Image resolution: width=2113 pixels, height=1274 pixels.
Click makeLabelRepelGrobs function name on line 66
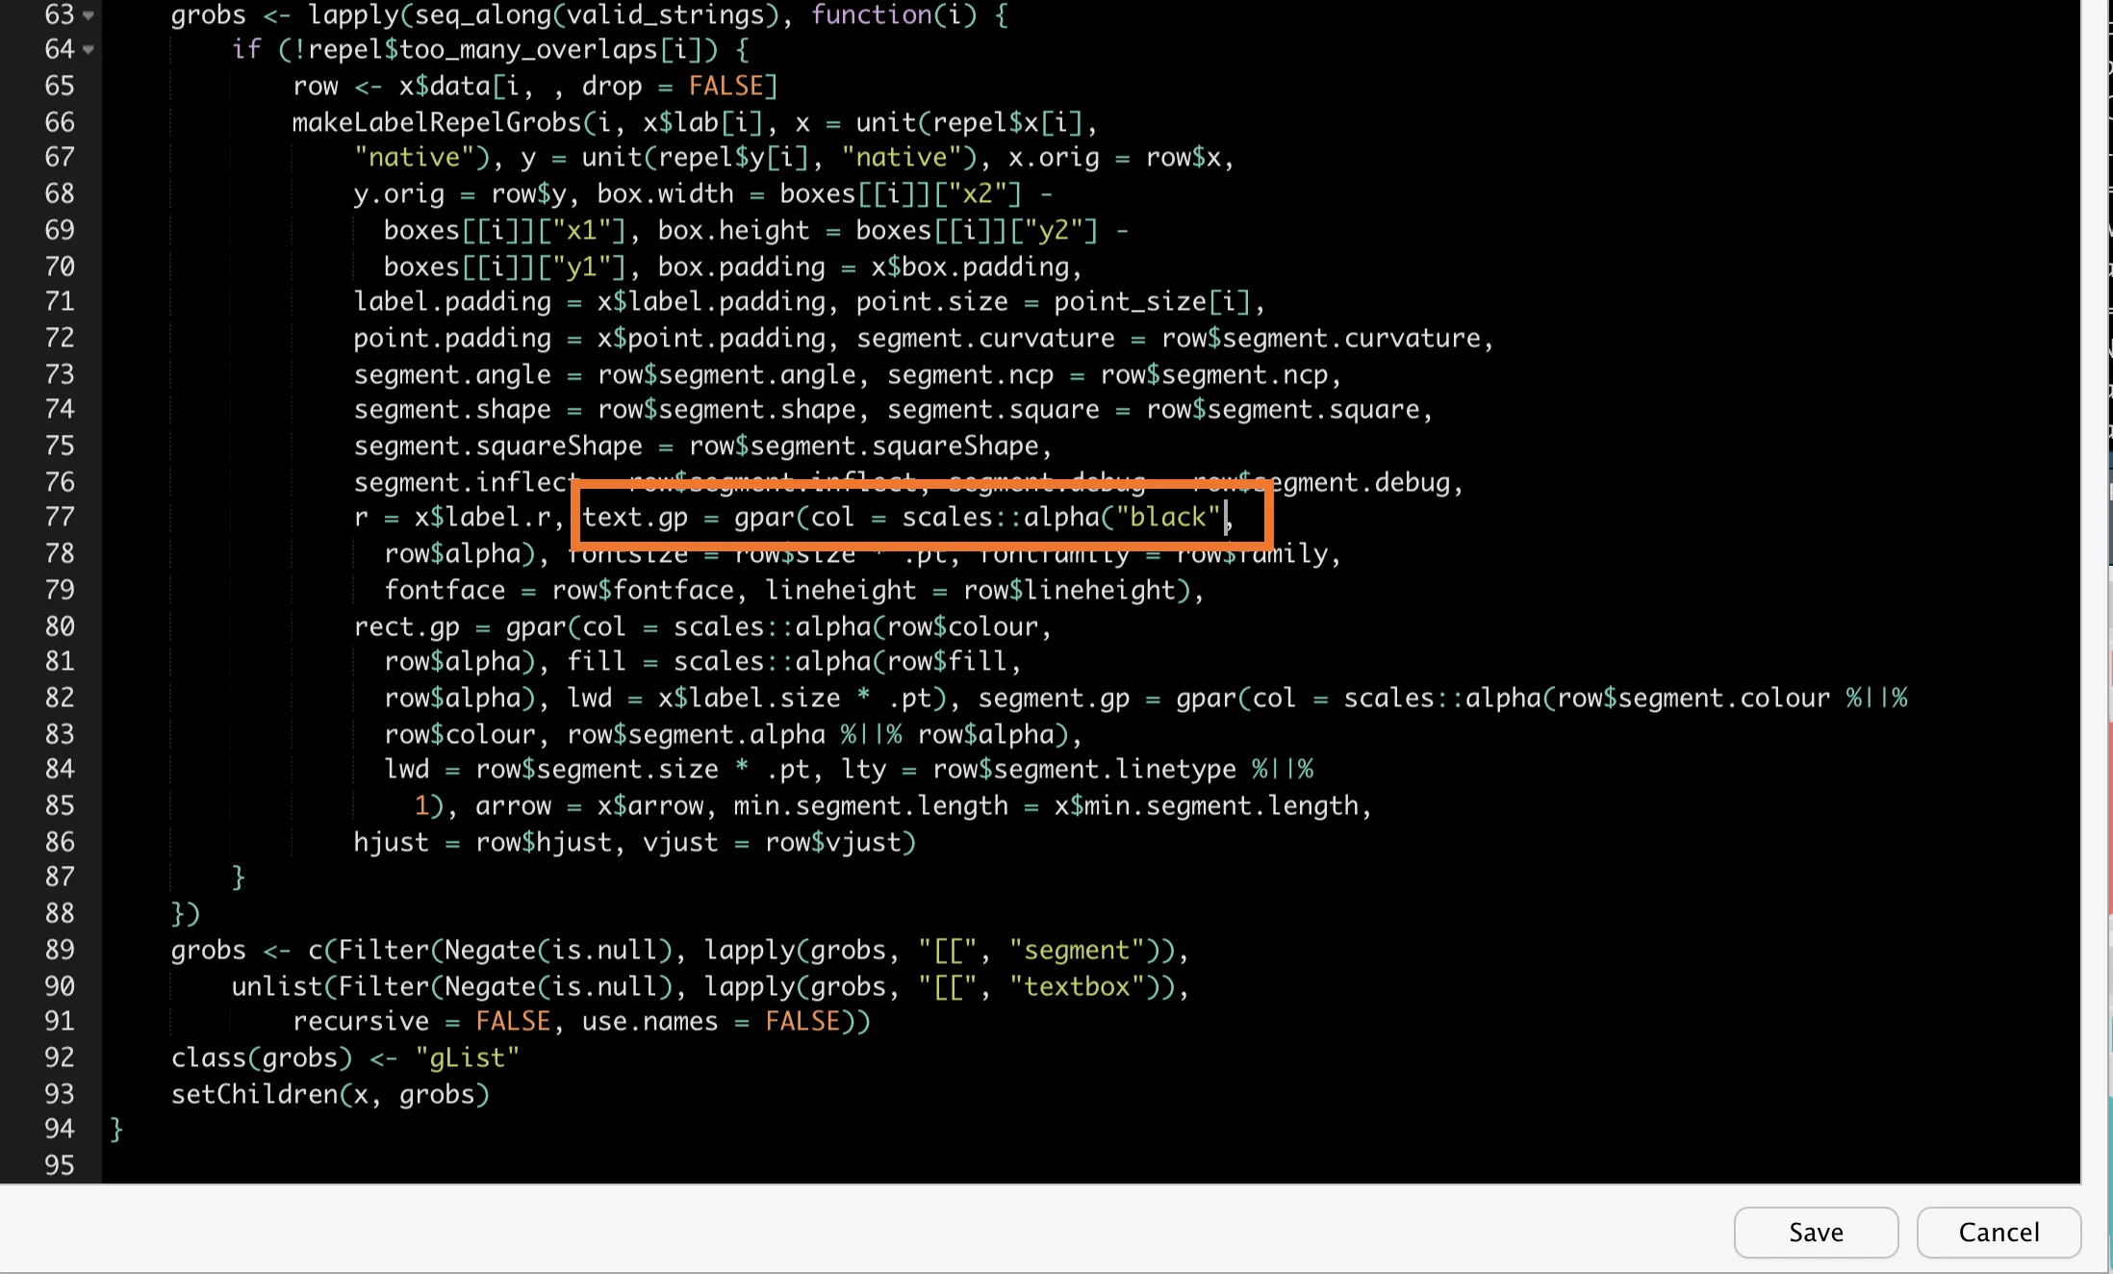tap(437, 122)
